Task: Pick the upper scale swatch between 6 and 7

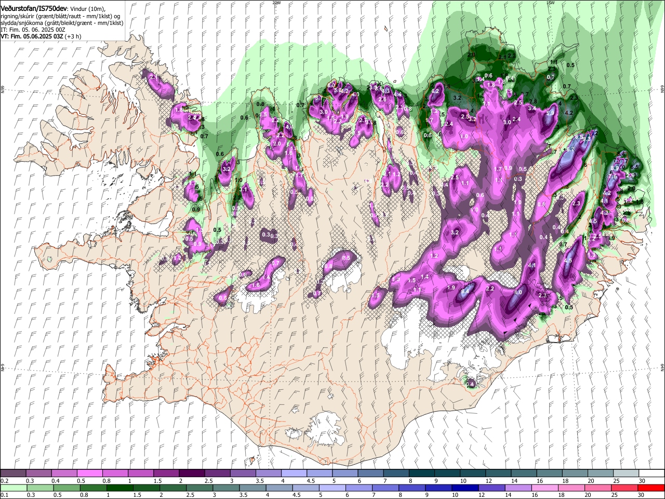Action: click(x=370, y=474)
